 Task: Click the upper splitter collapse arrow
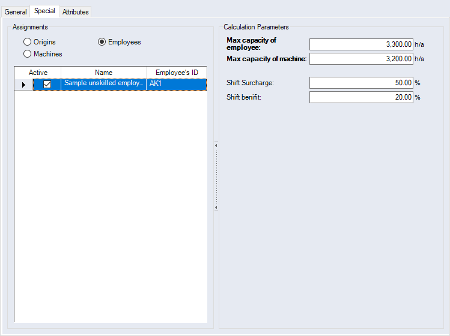pyautogui.click(x=216, y=145)
